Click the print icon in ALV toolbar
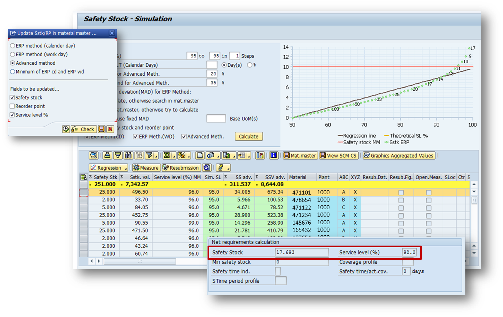Image resolution: width=503 pixels, height=317 pixels. tap(200, 155)
